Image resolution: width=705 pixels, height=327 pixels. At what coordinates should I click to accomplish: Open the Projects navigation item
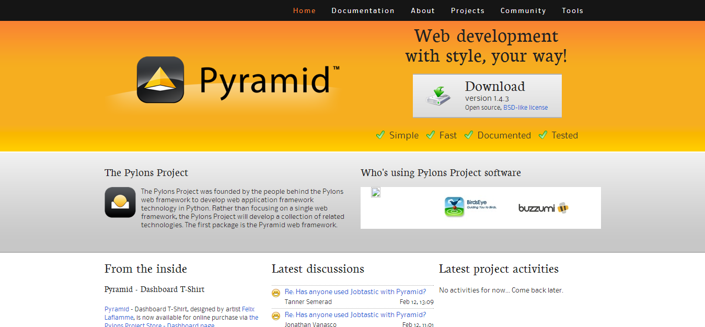[468, 10]
